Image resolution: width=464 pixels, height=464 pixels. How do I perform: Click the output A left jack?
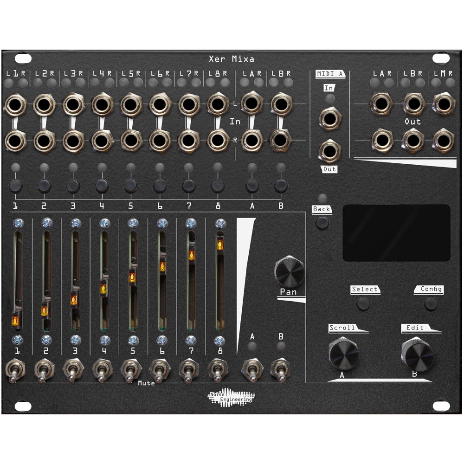tap(381, 104)
